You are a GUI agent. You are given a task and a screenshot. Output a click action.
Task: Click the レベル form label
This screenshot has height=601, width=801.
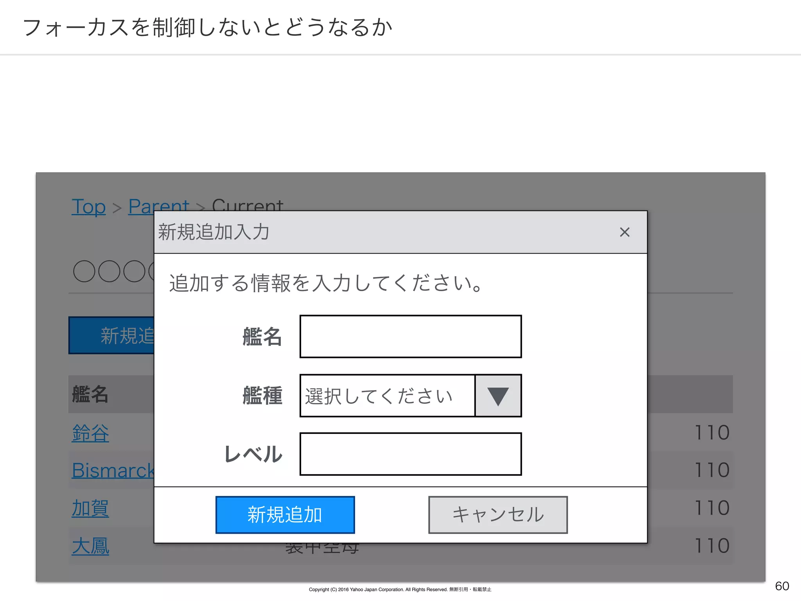click(x=253, y=454)
